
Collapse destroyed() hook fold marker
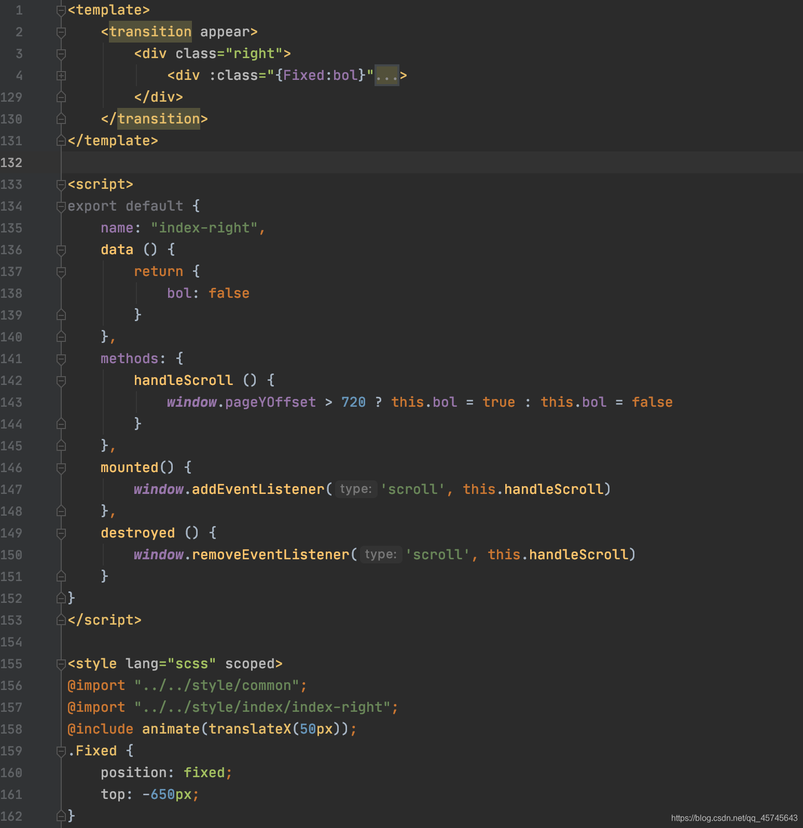tap(61, 533)
